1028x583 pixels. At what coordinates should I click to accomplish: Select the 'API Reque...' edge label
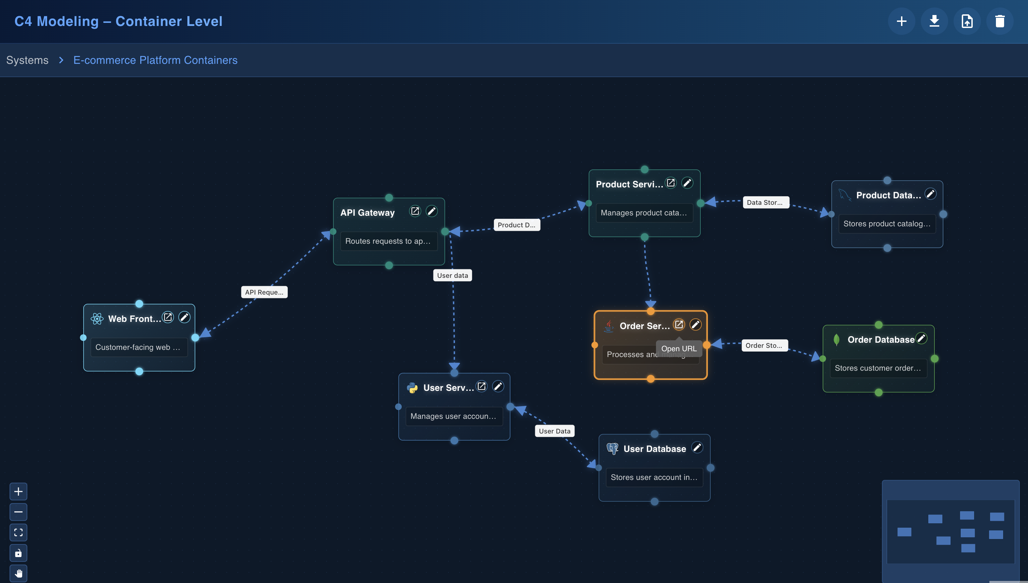(264, 292)
